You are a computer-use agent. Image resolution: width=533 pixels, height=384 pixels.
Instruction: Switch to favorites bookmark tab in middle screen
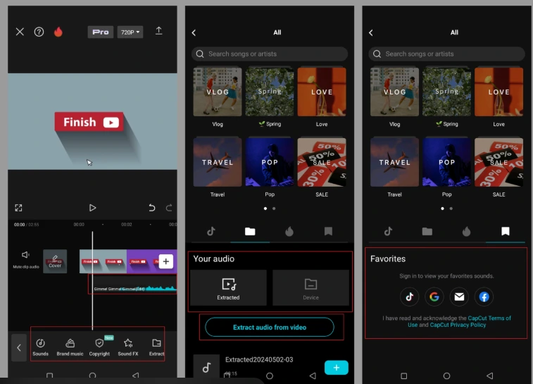(328, 232)
